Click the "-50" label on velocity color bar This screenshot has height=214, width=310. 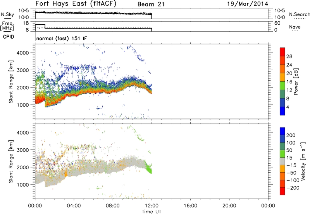291,173
